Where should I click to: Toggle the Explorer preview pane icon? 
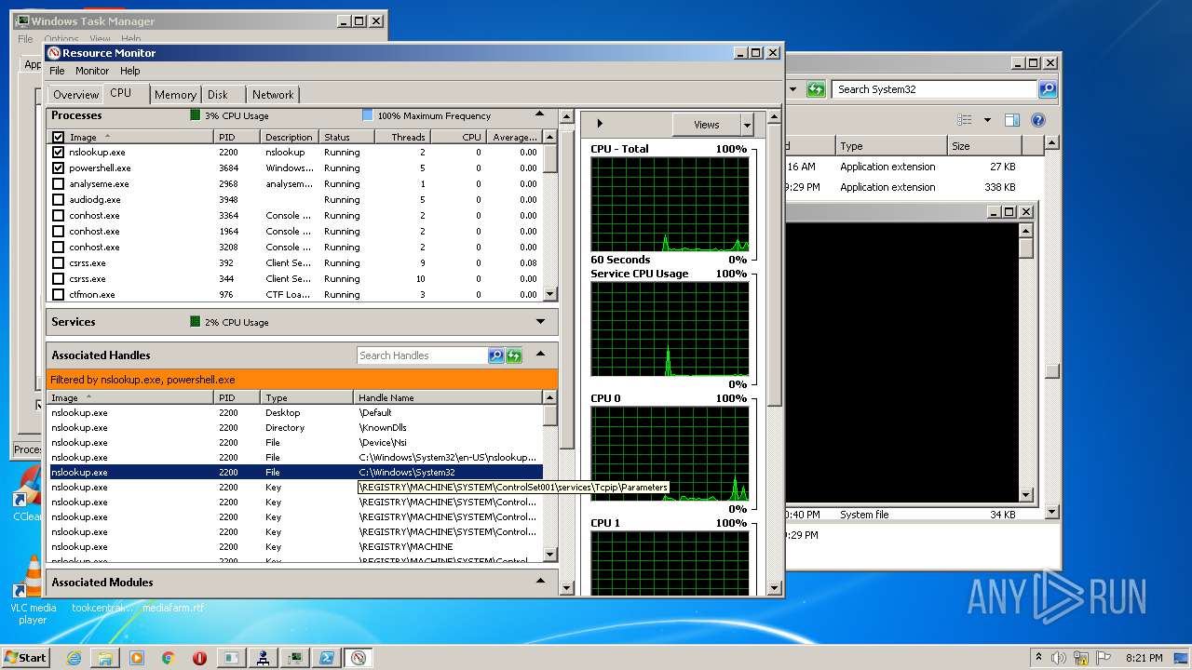(1012, 120)
